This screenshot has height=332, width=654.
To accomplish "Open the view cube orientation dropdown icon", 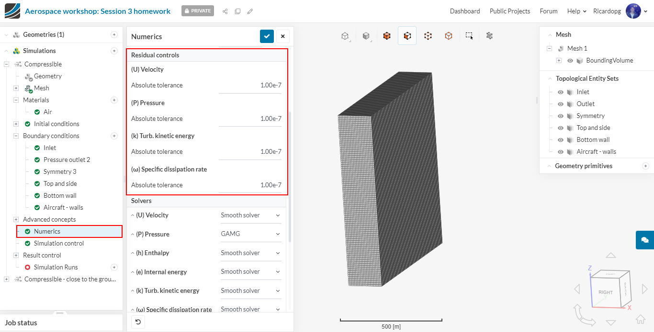I will pos(345,36).
